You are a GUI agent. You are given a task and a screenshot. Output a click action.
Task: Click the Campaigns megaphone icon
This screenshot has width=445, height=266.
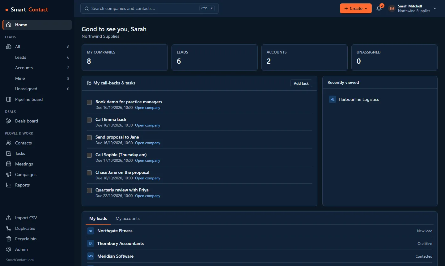[9, 174]
